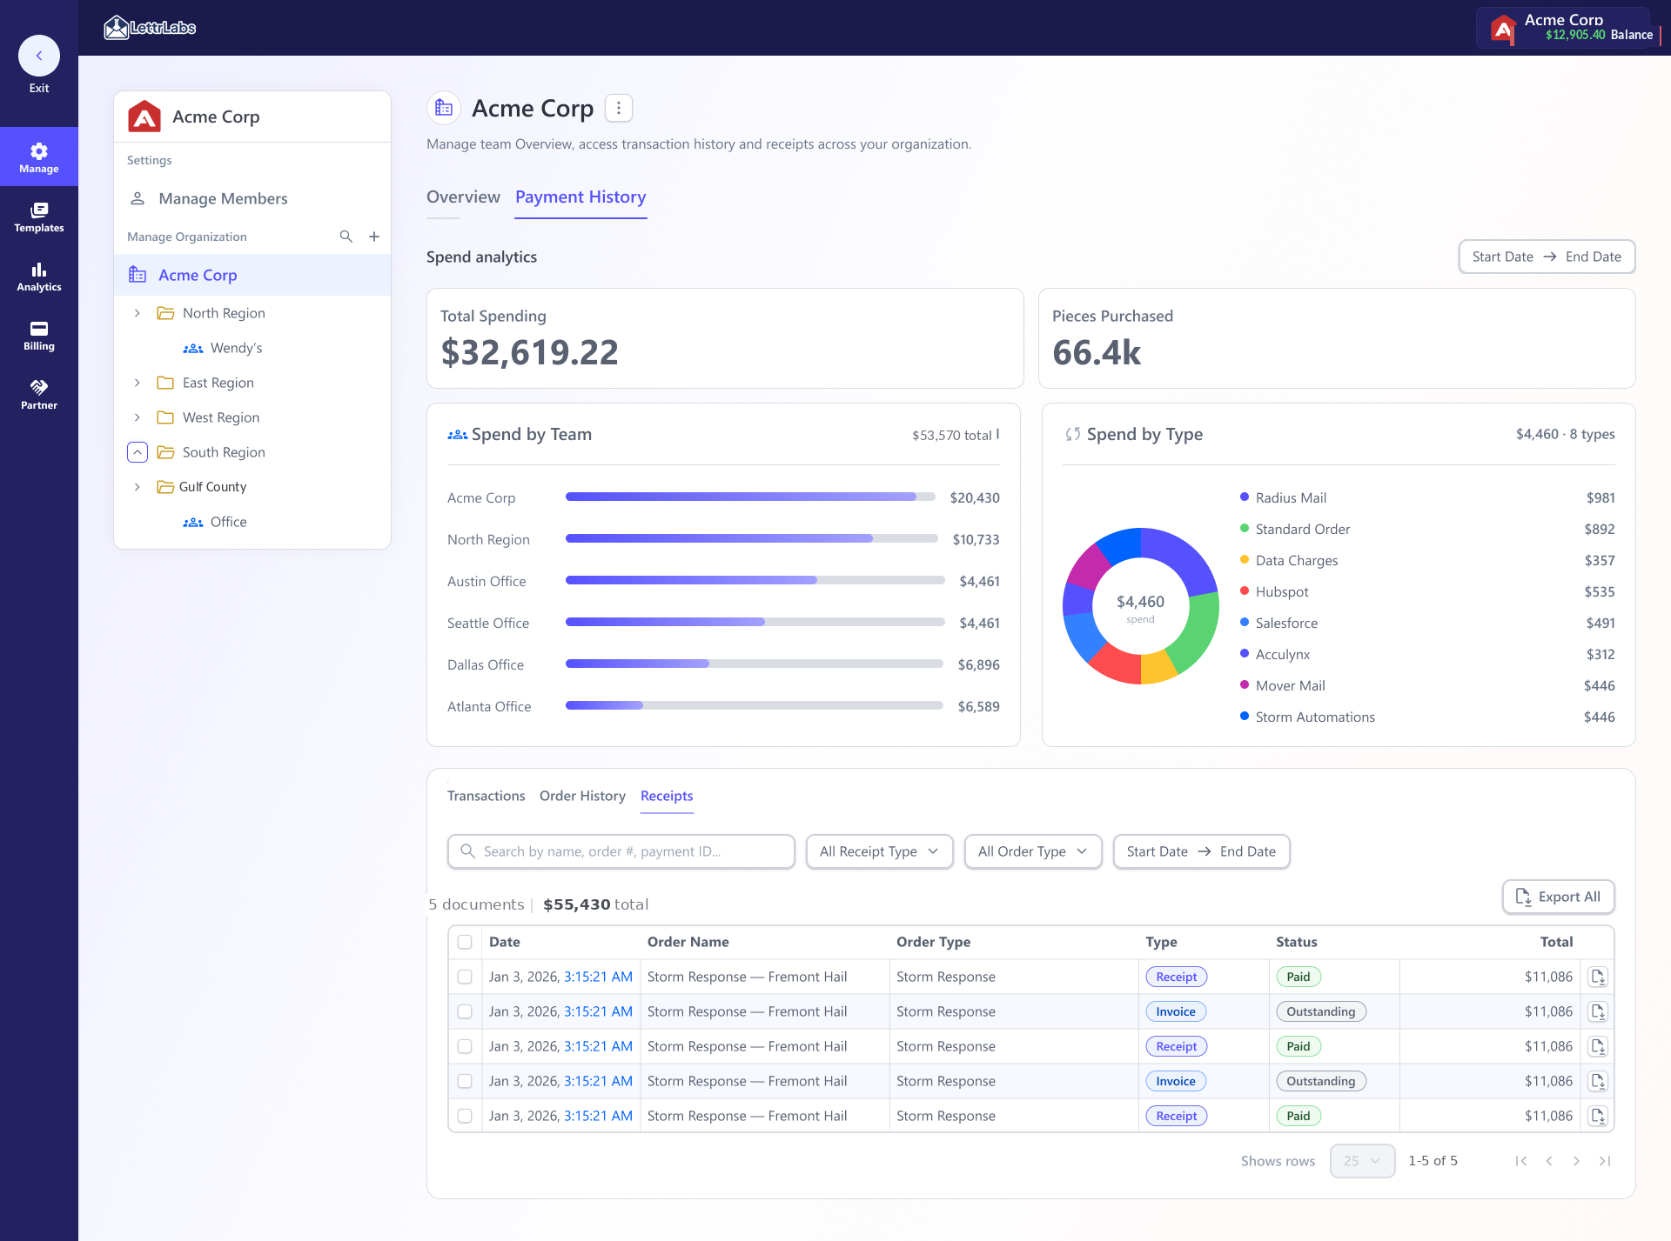This screenshot has width=1671, height=1241.
Task: Download document for fourth table row
Action: 1598,1081
